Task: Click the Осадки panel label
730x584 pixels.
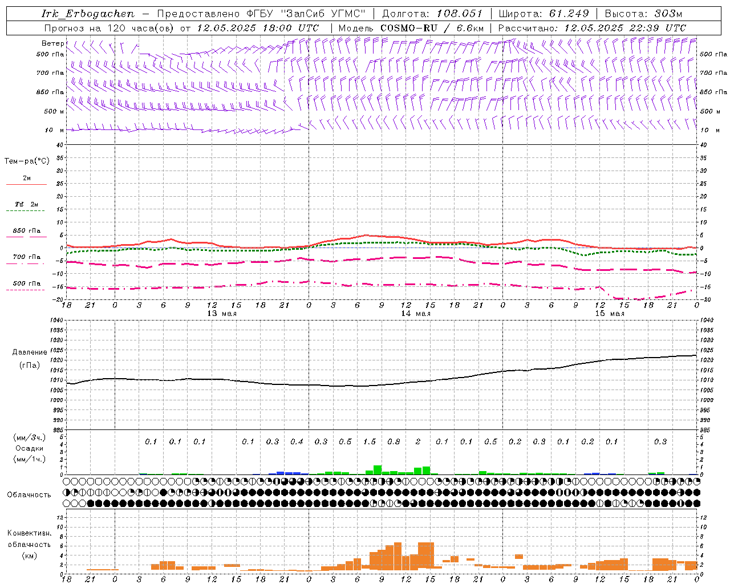Action: tap(30, 448)
